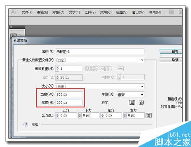
Task: Click the 对齐像素网格 label text
Action: [171, 107]
